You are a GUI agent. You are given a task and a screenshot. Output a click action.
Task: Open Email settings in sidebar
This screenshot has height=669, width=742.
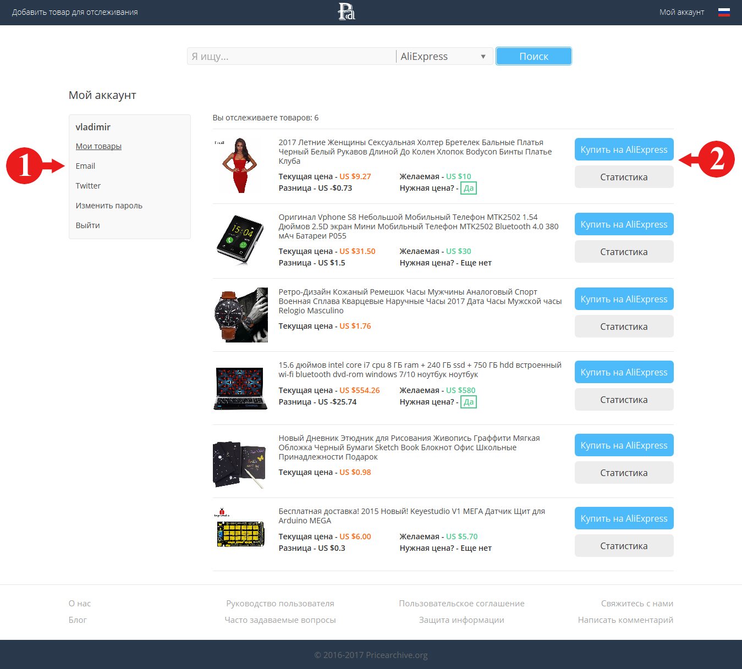[85, 166]
